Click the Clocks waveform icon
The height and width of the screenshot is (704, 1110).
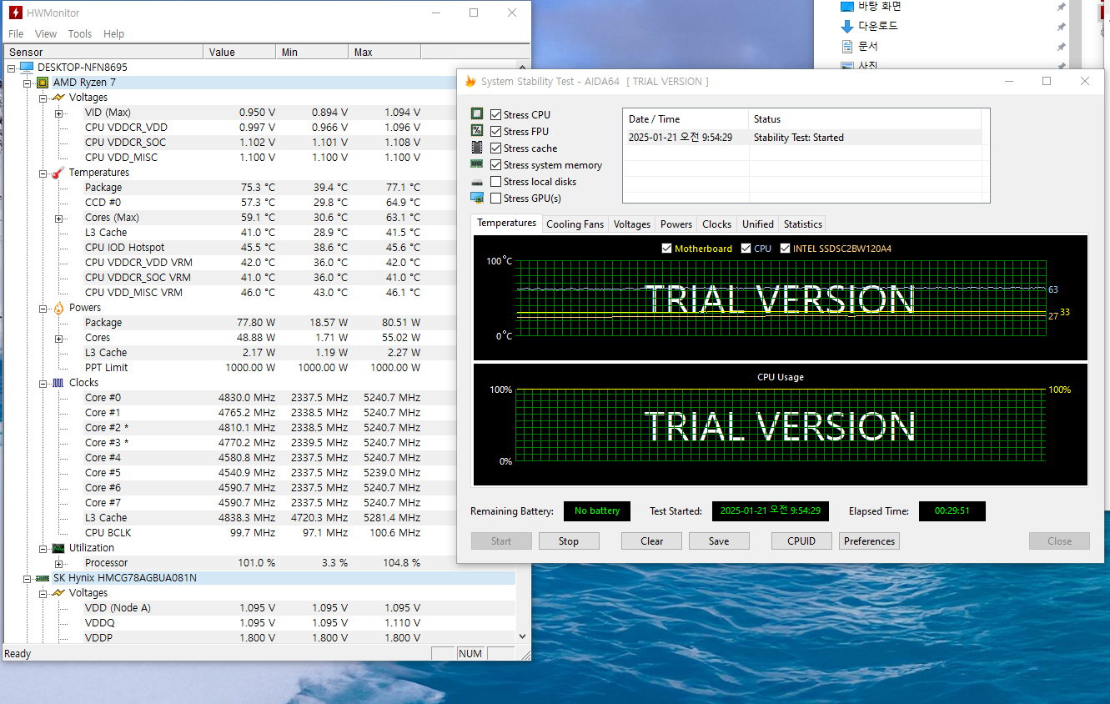pyautogui.click(x=58, y=383)
